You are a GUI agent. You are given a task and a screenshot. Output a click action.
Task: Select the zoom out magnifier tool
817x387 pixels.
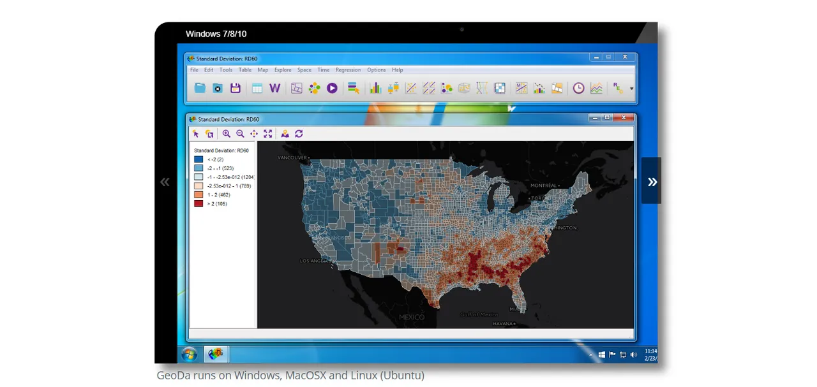coord(240,134)
